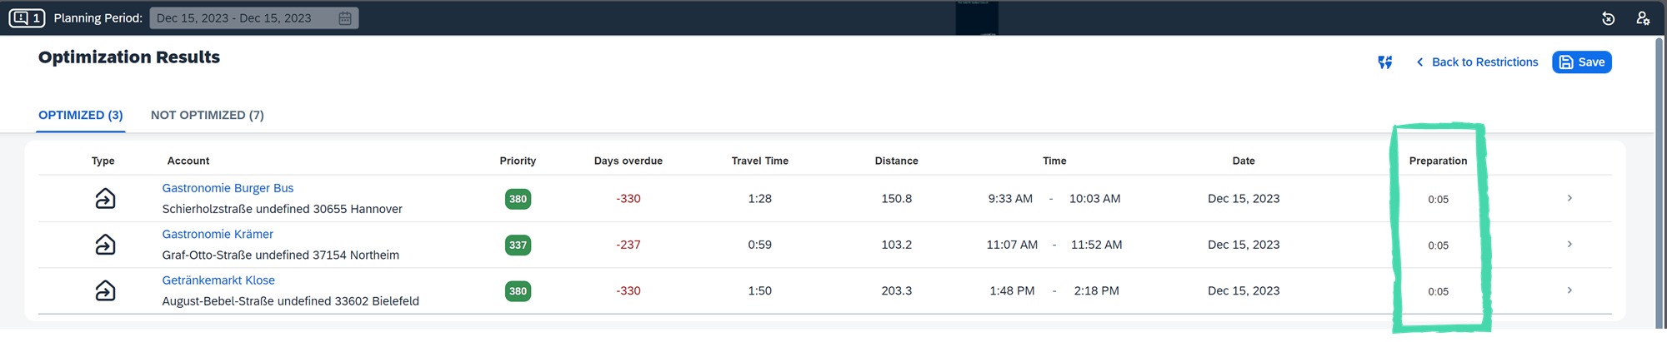The width and height of the screenshot is (1667, 342).
Task: Click the priority 337 badge
Action: click(518, 245)
